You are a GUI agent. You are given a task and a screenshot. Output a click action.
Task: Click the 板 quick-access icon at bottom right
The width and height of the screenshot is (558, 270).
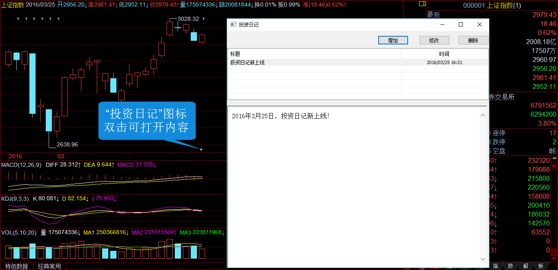(540, 266)
